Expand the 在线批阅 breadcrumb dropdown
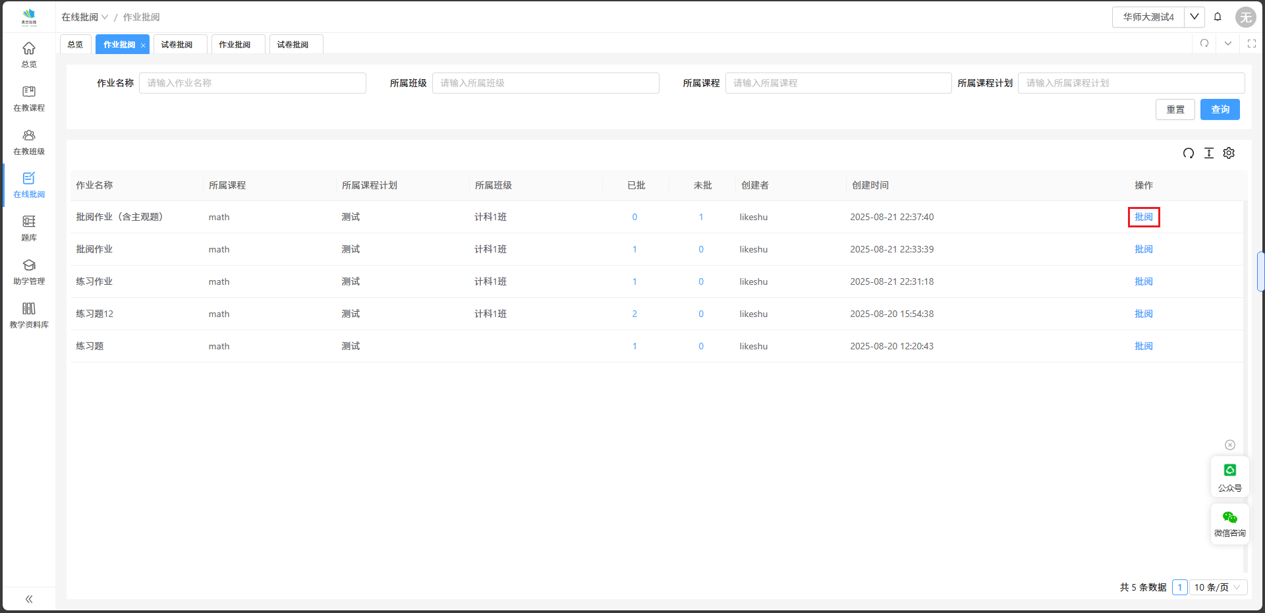Screen dimensions: 1265x613 pyautogui.click(x=84, y=17)
